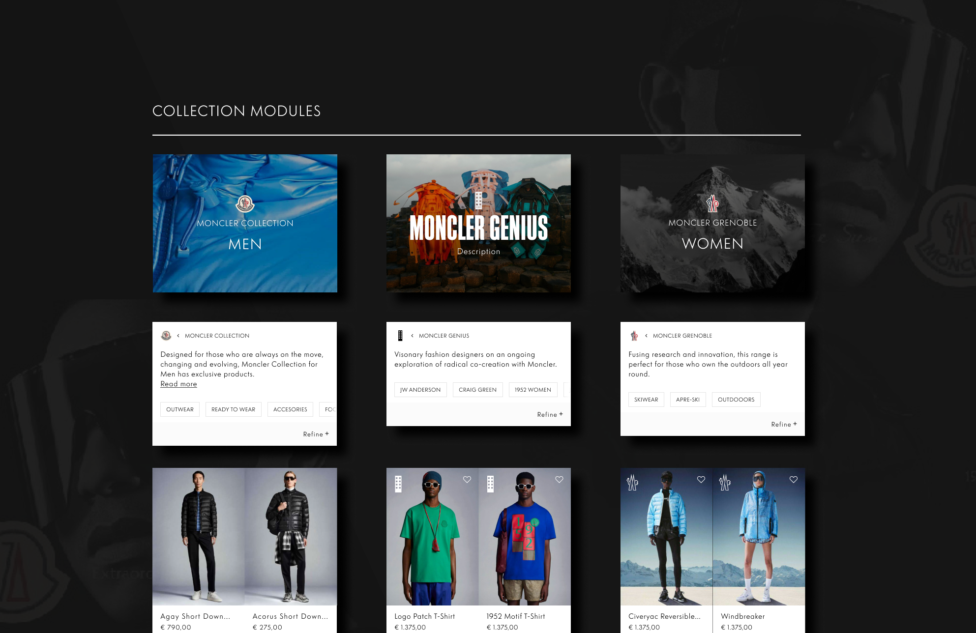
Task: Toggle wishlist heart on Windbreaker
Action: pyautogui.click(x=794, y=480)
